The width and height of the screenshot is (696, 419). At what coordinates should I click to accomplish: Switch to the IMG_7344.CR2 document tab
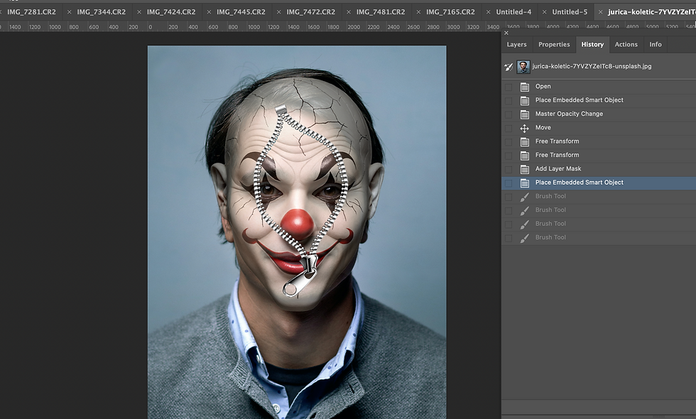click(101, 12)
